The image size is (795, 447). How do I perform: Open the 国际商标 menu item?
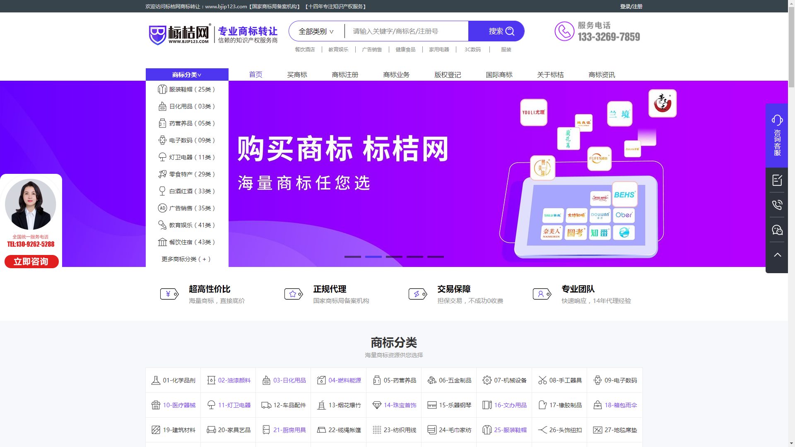tap(499, 74)
